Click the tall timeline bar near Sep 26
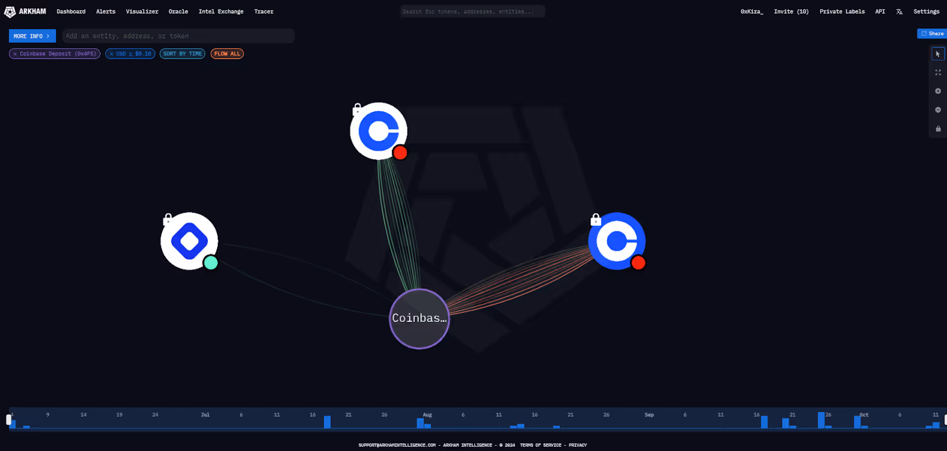 tap(821, 420)
